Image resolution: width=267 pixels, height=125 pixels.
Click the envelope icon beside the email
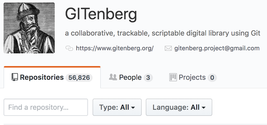168,48
